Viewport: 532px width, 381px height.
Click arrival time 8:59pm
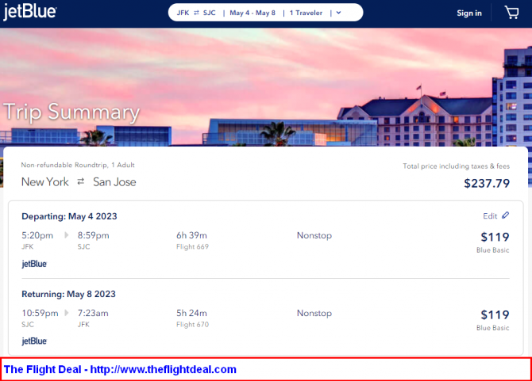(x=94, y=235)
